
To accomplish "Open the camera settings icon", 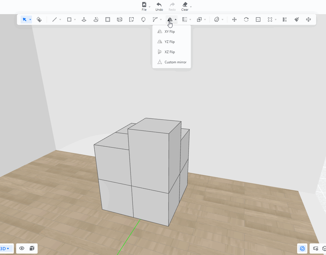I will coord(316,248).
